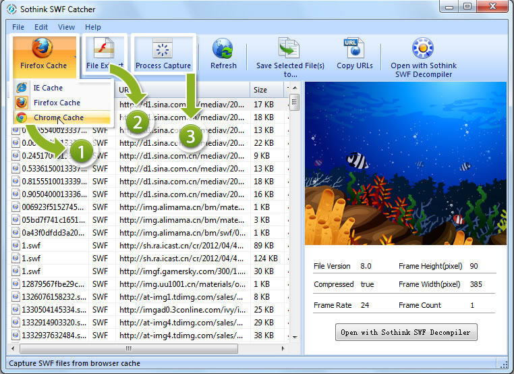Click the 38 KB size cell

(264, 336)
